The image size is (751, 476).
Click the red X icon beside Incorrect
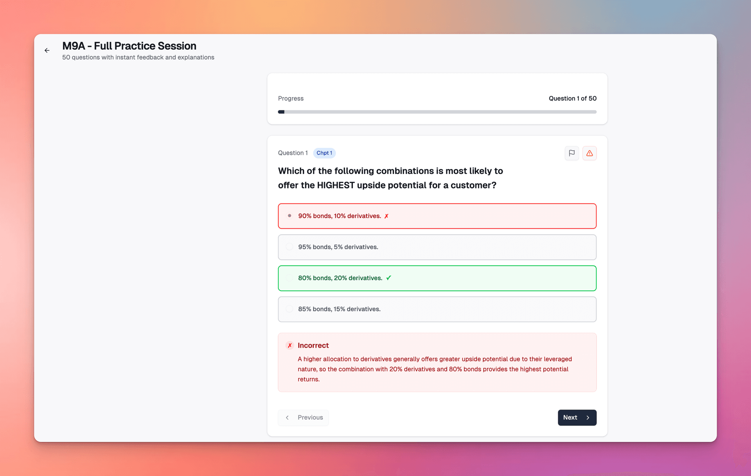(290, 345)
